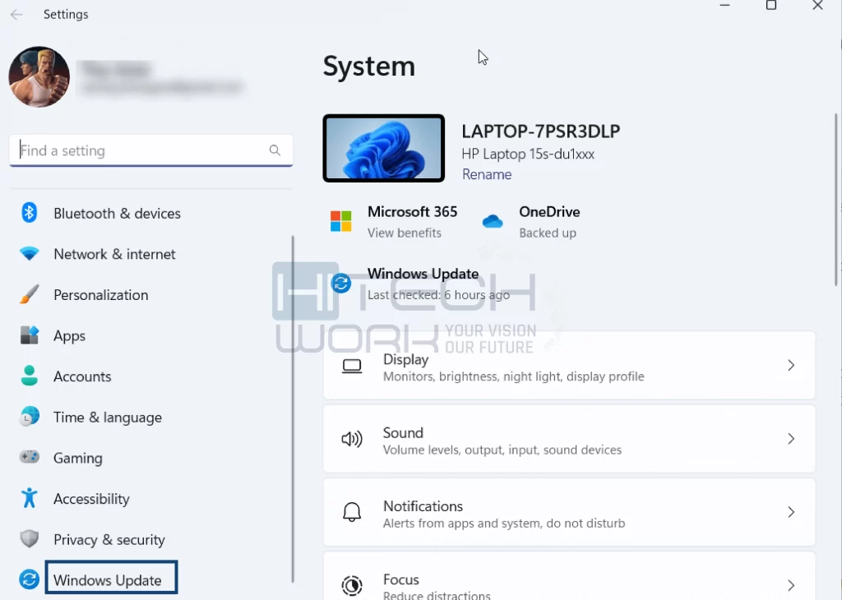The image size is (842, 600).
Task: Click the magnifier search icon in Find a setting
Action: (x=275, y=150)
